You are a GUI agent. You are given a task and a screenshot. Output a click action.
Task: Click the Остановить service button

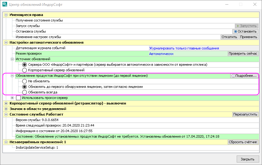(245, 31)
